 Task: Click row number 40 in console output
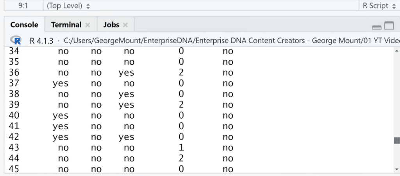click(14, 116)
